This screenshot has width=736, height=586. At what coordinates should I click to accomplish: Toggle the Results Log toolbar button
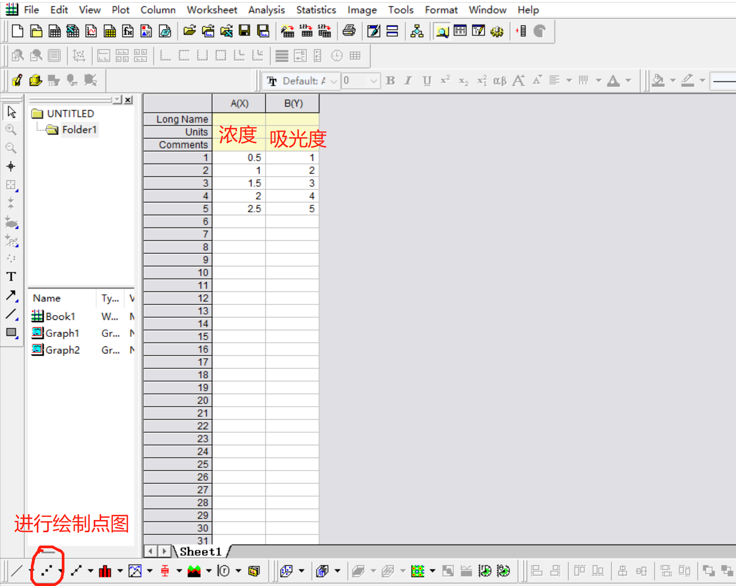(x=460, y=31)
